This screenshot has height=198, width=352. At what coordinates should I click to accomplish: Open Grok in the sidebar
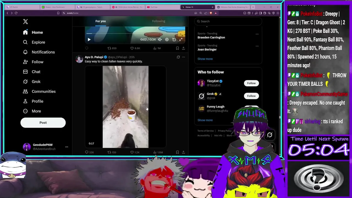point(32,82)
